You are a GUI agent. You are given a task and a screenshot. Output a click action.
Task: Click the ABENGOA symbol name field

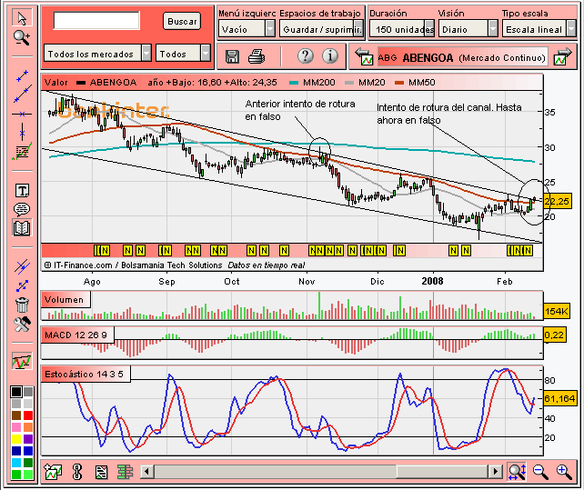(463, 57)
